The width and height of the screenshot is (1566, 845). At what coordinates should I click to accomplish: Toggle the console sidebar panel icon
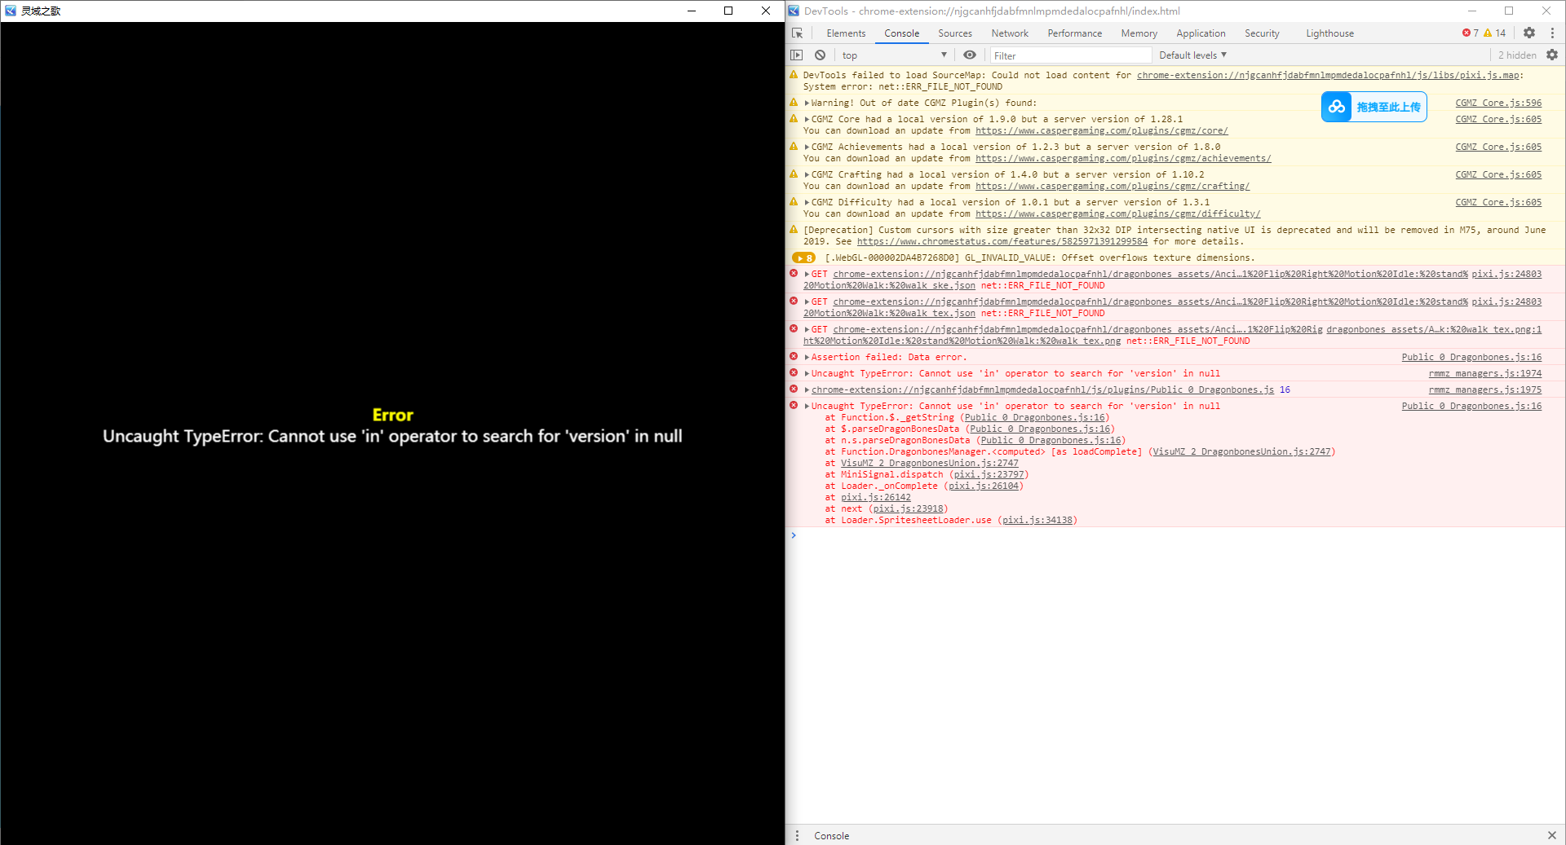[797, 55]
